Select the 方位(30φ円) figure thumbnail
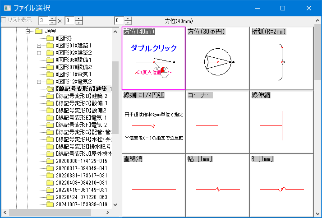322x218 pixels. point(217,58)
